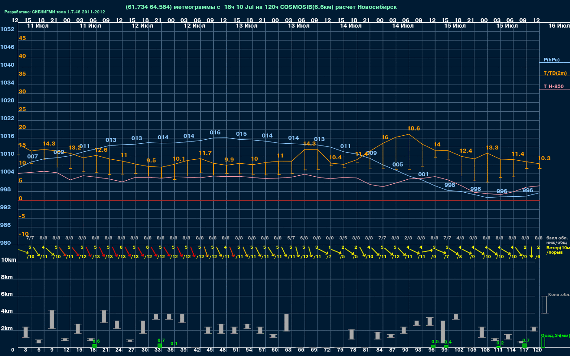This screenshot has width=570, height=356.
Task: Click the 007 pressure label
Action: [33, 157]
